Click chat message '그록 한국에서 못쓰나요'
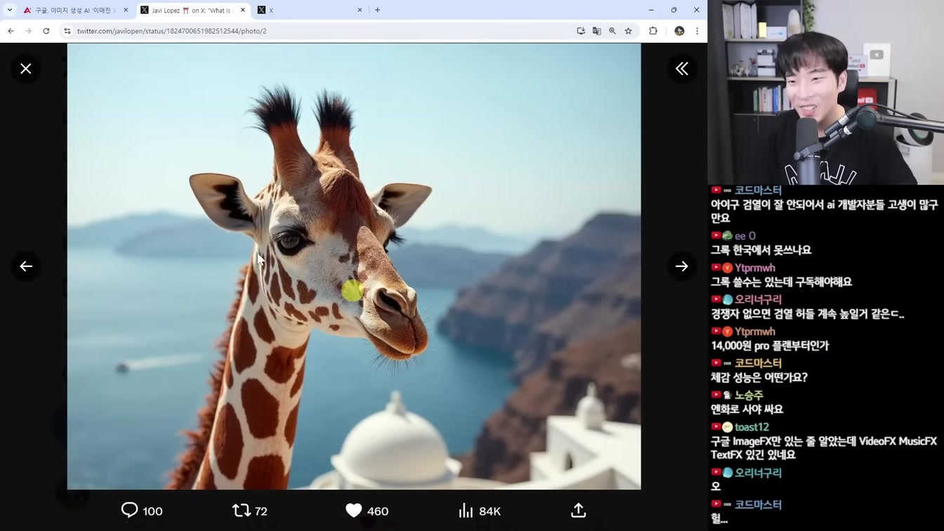 click(x=761, y=250)
